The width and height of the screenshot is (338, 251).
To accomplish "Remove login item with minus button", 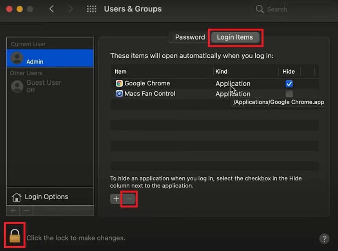I will [x=130, y=199].
